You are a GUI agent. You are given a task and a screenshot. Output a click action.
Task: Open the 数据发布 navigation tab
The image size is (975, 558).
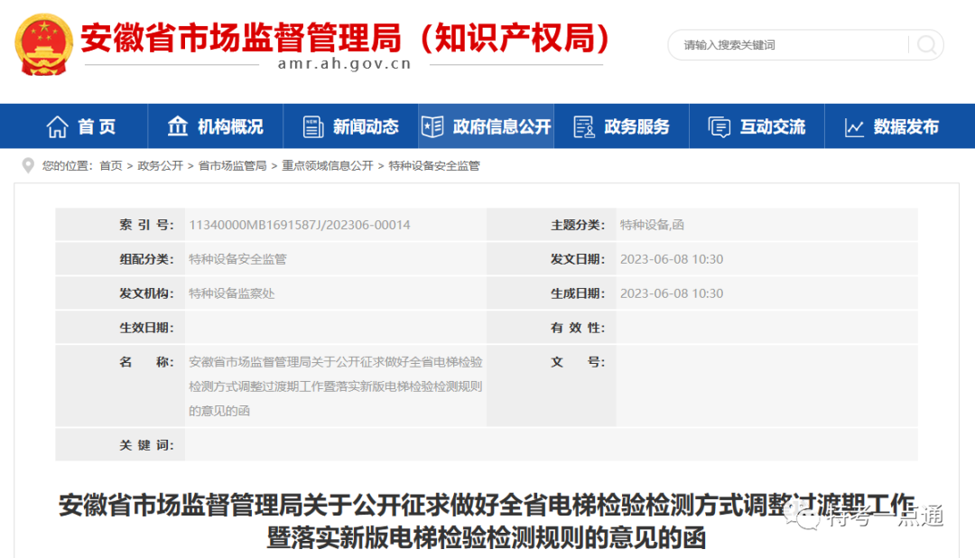pos(892,126)
